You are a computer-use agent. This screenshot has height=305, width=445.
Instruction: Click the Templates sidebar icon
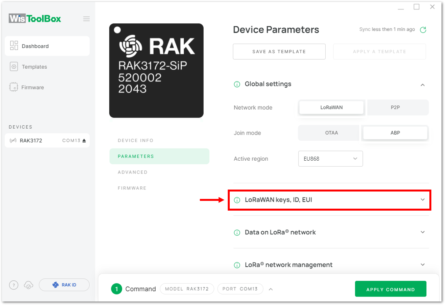pyautogui.click(x=14, y=67)
